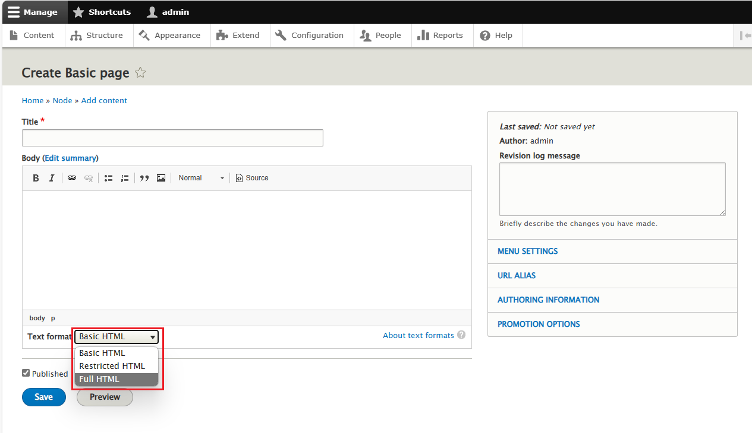
Task: Click the help icon beside About text formats
Action: coord(461,335)
